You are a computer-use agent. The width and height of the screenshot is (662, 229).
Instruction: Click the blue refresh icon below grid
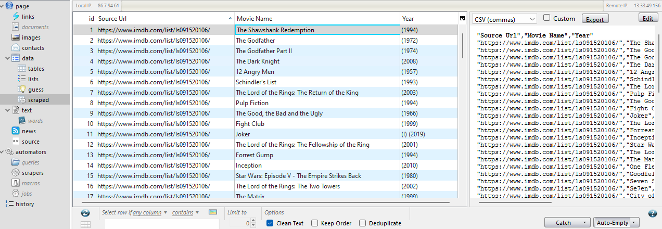(x=86, y=213)
